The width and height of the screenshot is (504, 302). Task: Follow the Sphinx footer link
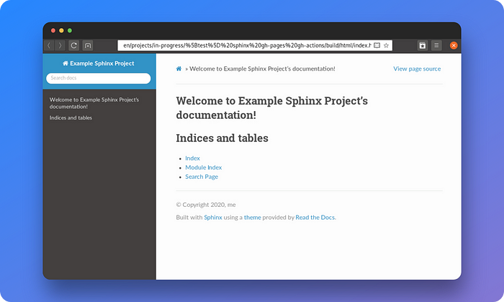coord(213,218)
